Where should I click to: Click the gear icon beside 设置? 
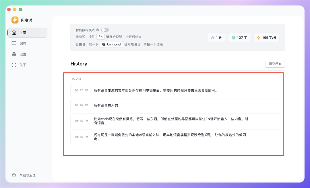click(x=14, y=54)
